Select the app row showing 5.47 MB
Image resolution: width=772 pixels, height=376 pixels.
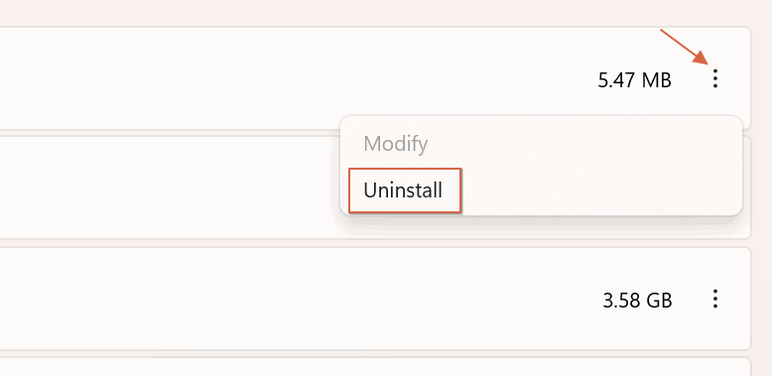[375, 78]
